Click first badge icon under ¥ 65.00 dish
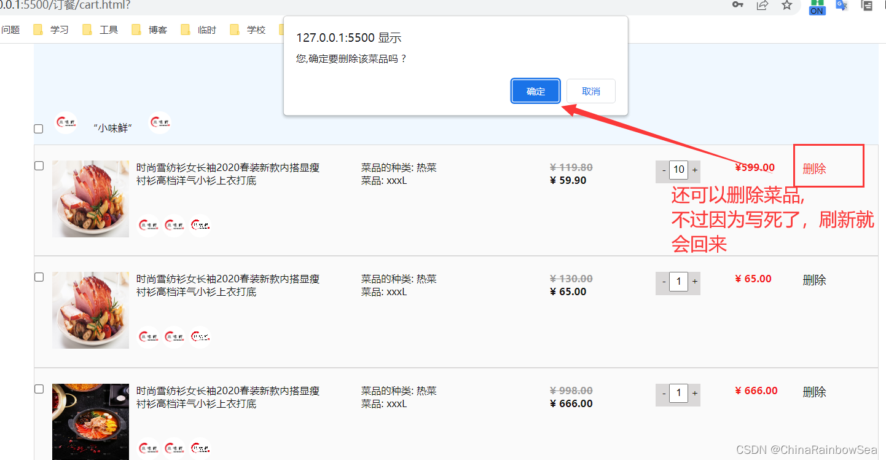Image resolution: width=886 pixels, height=460 pixels. point(148,337)
